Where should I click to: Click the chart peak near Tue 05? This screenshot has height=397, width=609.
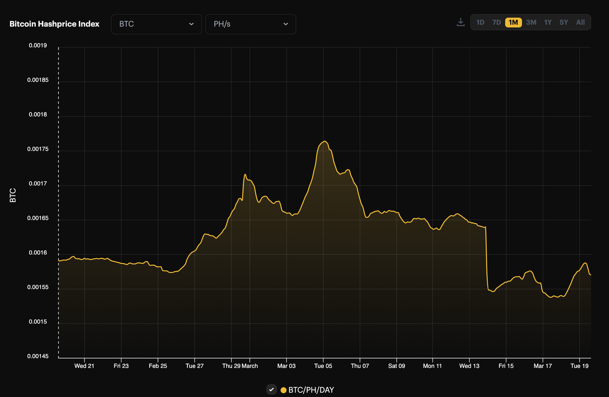point(324,142)
